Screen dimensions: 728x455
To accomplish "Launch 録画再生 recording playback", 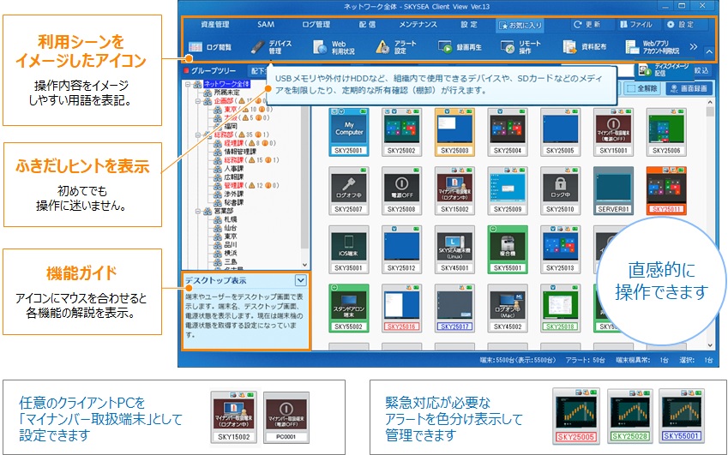I will (x=460, y=47).
